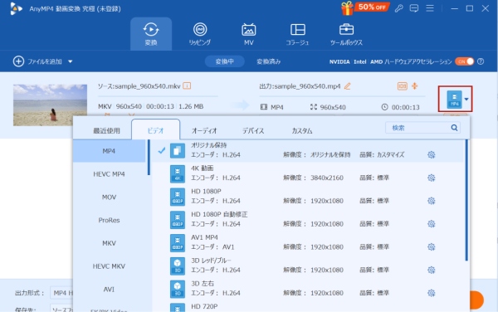498x312 pixels.
Task: Click the hardware acceleration help icon
Action: pos(481,61)
